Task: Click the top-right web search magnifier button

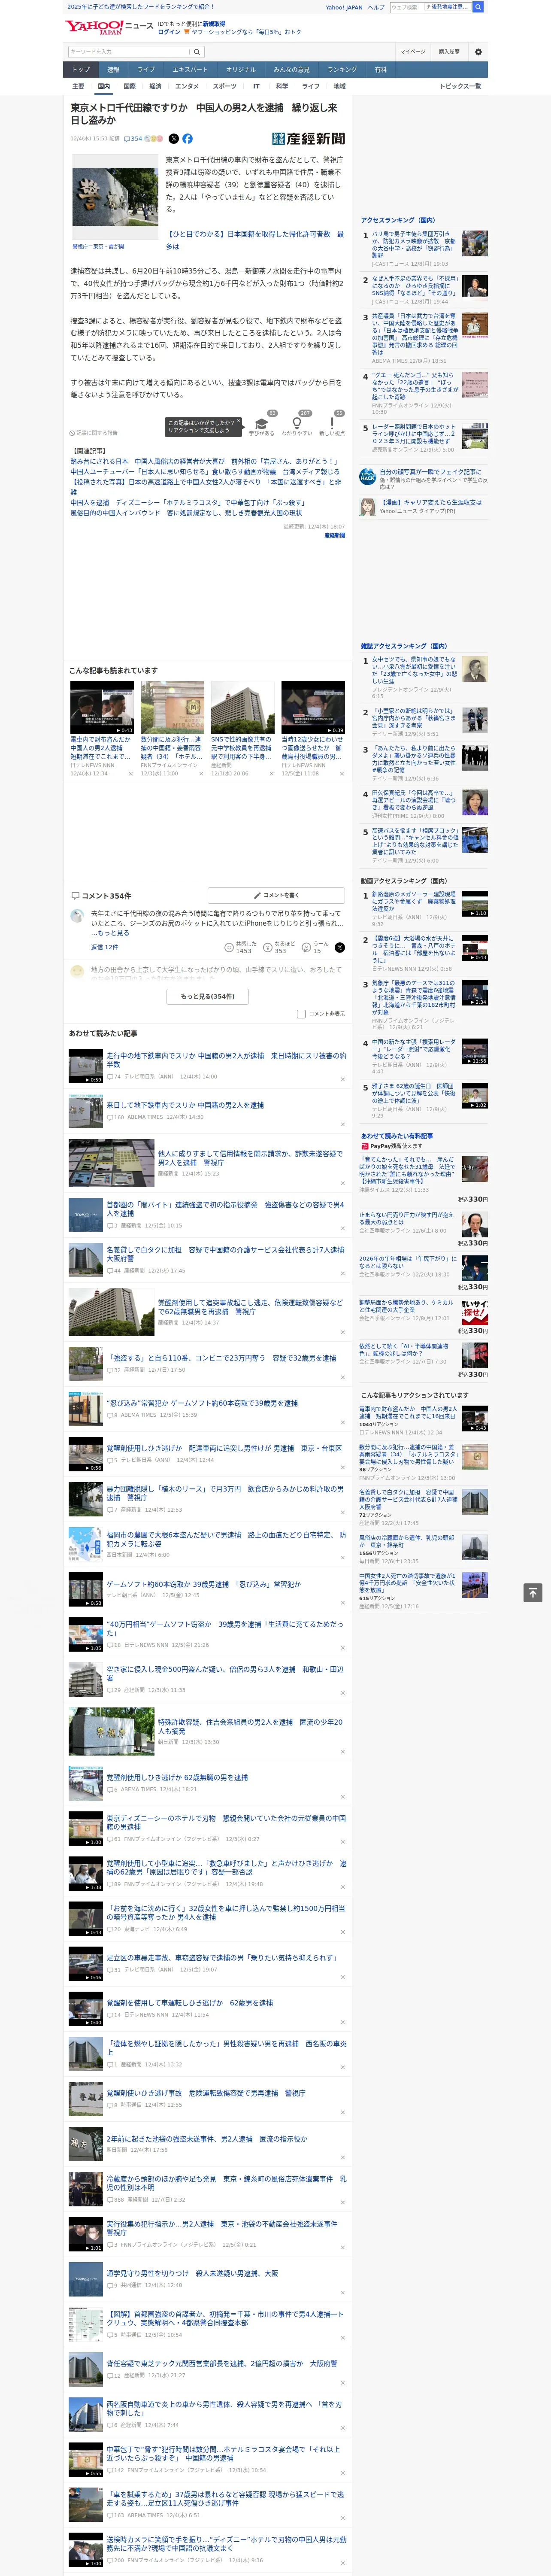Action: (x=478, y=7)
